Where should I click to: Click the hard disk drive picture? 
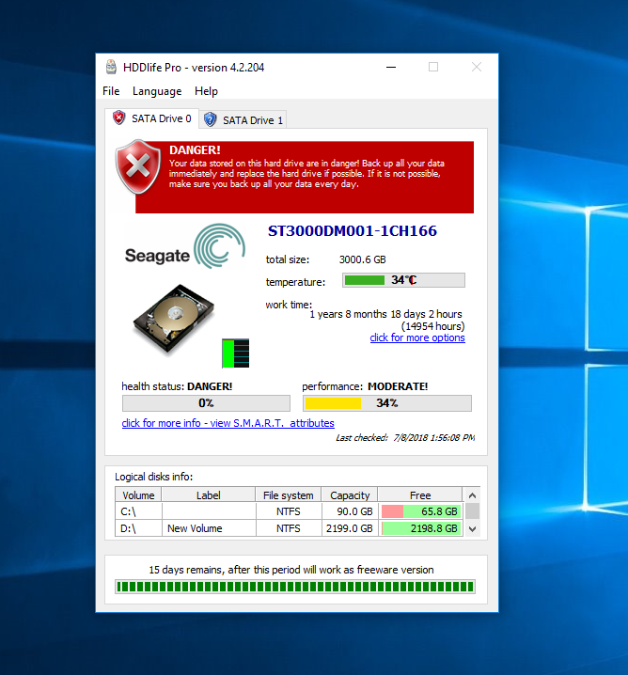coord(174,320)
